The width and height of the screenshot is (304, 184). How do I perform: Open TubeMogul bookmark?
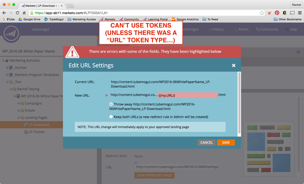pyautogui.click(x=54, y=19)
